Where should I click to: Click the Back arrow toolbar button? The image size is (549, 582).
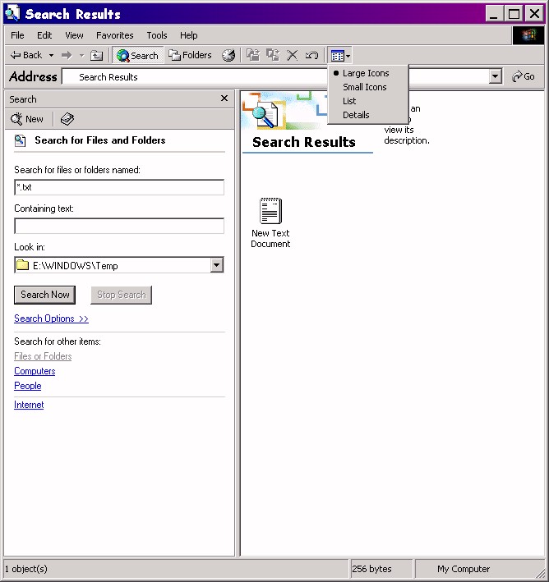[x=26, y=55]
